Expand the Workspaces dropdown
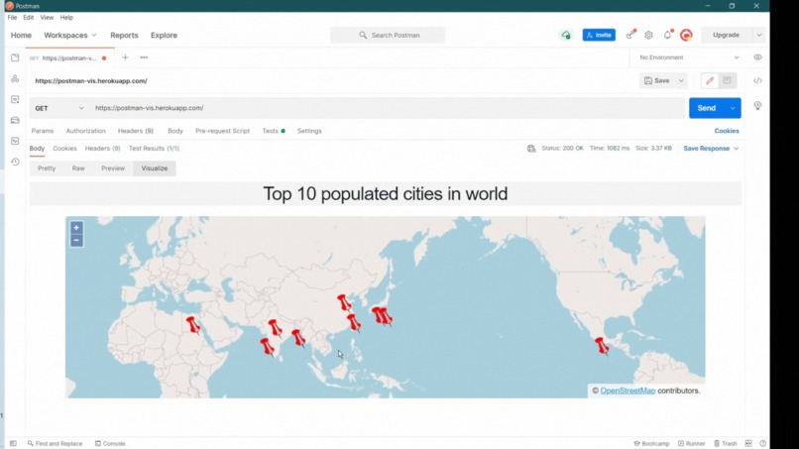The width and height of the screenshot is (799, 449). pyautogui.click(x=69, y=35)
